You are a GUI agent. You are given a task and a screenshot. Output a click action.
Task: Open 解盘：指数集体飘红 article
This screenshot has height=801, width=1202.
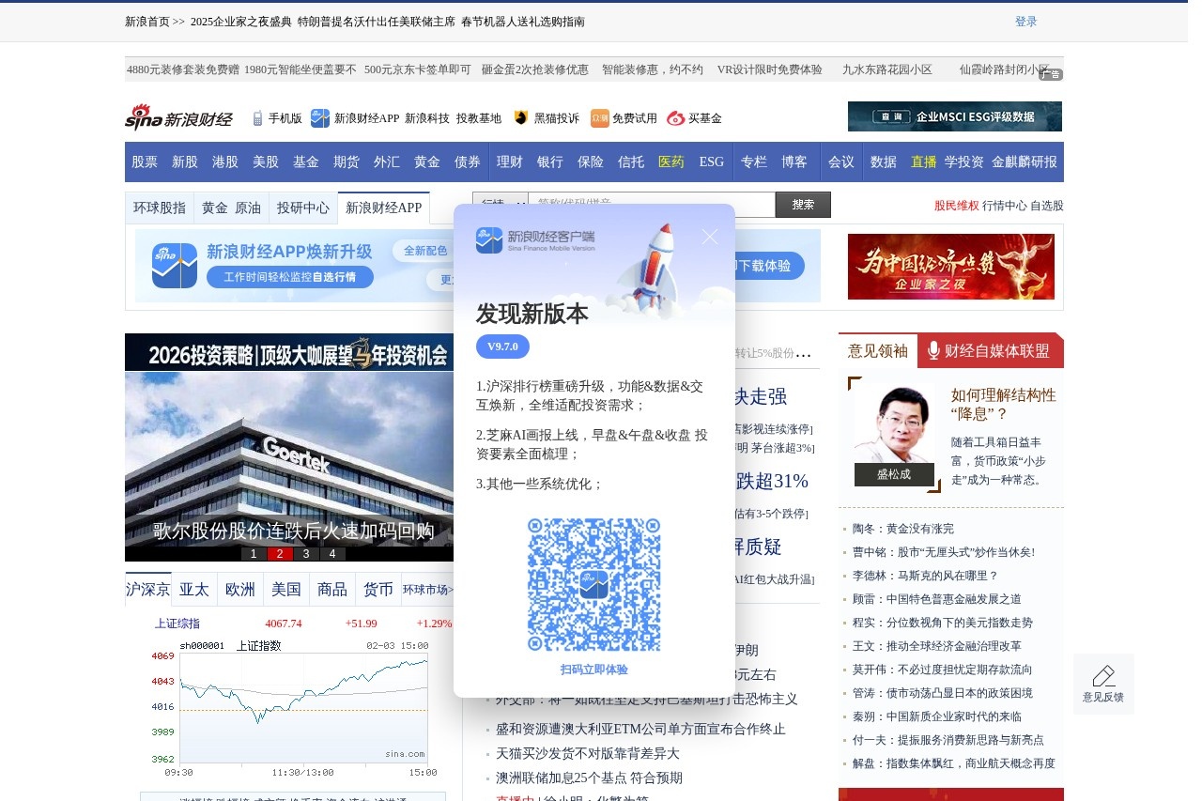pyautogui.click(x=953, y=763)
